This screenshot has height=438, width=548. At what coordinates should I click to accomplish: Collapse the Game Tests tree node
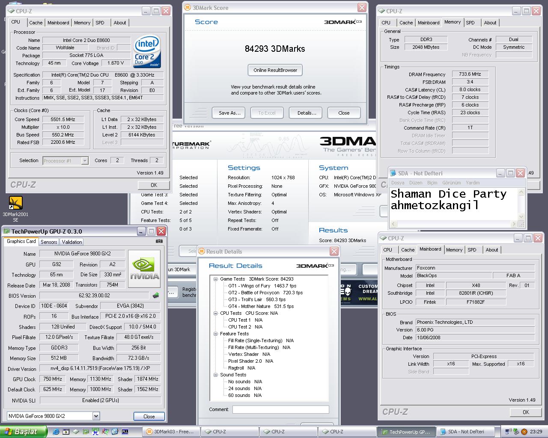click(216, 279)
